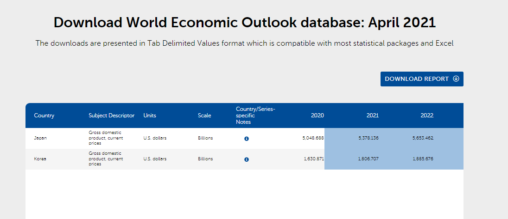Click Japan's 2020 GDP value 5,048.688
This screenshot has height=219, width=508.
[313, 138]
